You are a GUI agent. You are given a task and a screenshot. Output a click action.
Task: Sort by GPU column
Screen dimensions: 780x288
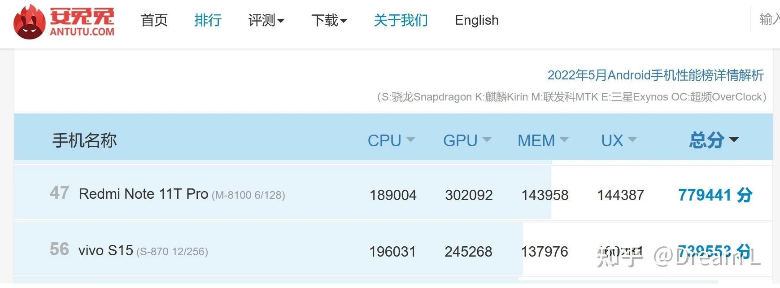[467, 140]
